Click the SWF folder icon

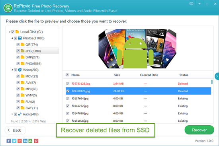pos(22,108)
